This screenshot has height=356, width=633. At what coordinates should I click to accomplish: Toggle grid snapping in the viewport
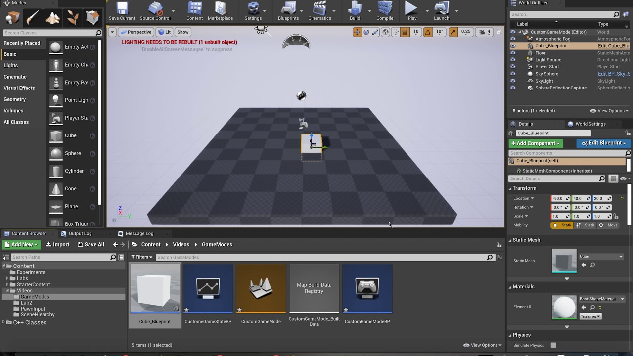point(405,32)
